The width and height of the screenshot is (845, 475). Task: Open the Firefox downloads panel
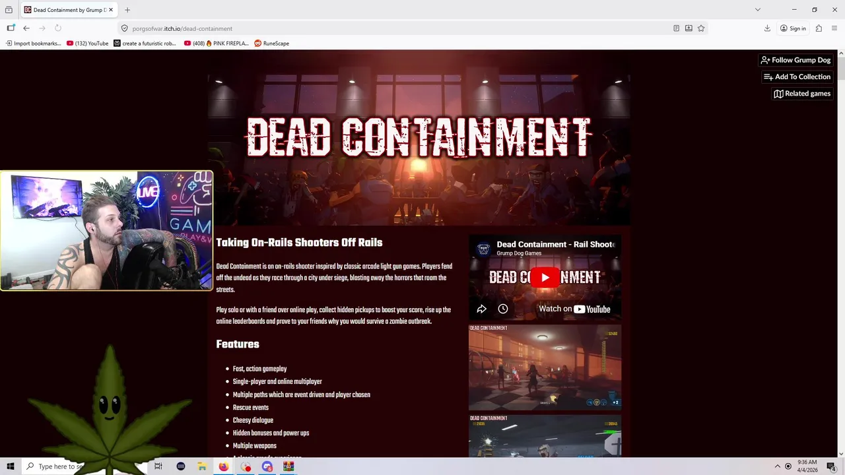pyautogui.click(x=767, y=28)
